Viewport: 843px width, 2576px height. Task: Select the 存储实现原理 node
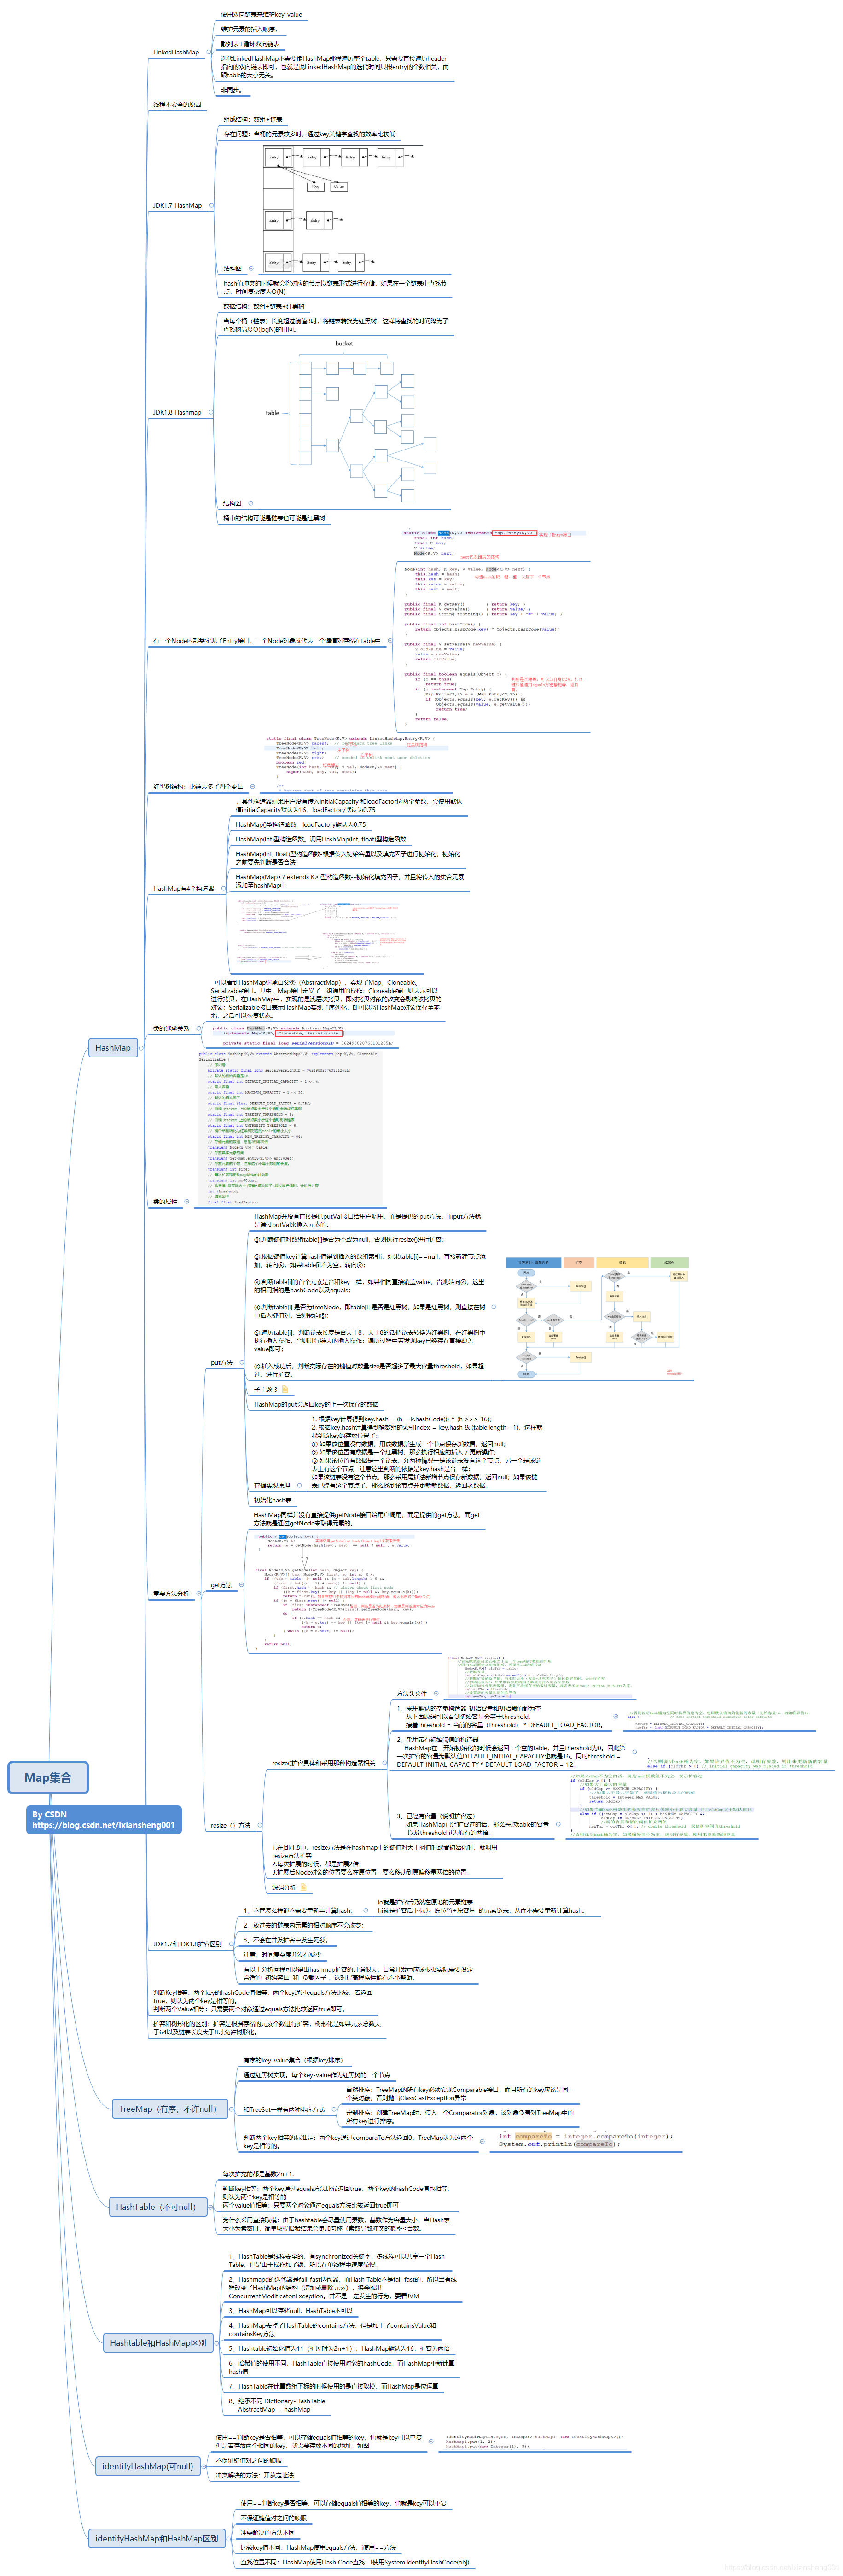(272, 1485)
